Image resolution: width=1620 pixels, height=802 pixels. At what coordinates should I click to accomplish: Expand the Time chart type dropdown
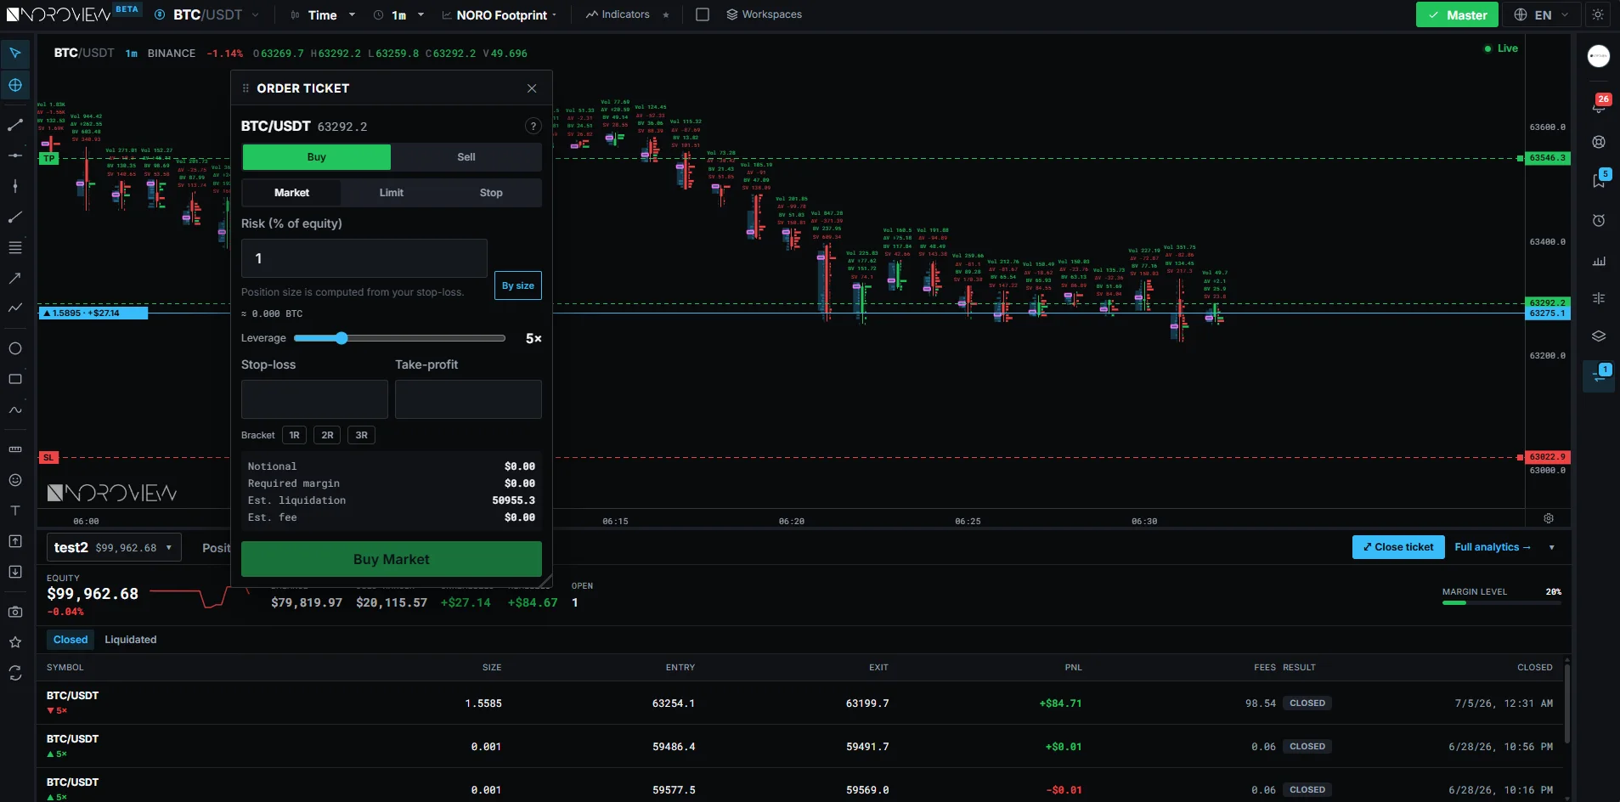point(323,14)
